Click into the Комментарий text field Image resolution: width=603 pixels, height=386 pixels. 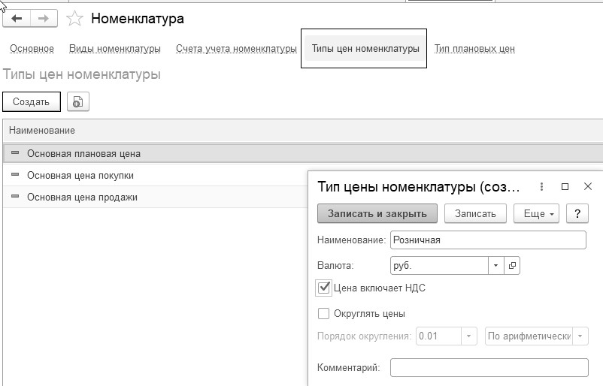click(489, 368)
